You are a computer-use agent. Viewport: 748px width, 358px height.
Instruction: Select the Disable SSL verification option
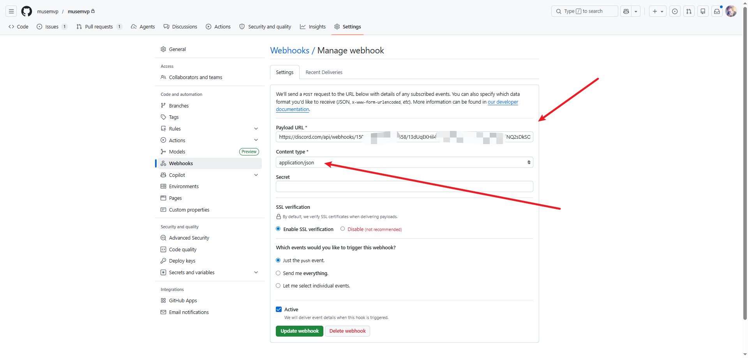tap(342, 229)
